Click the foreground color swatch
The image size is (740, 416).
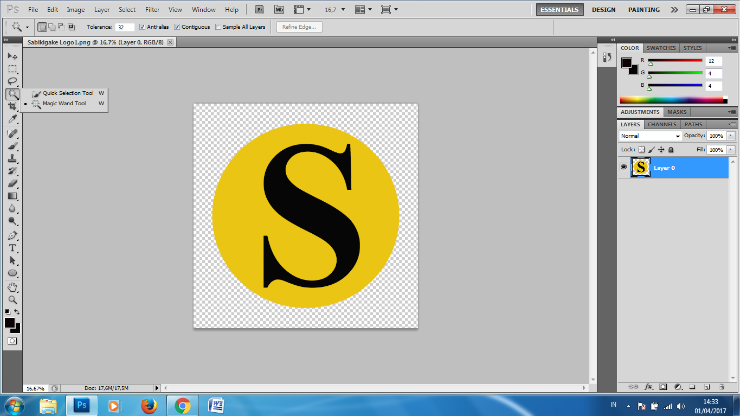point(9,323)
